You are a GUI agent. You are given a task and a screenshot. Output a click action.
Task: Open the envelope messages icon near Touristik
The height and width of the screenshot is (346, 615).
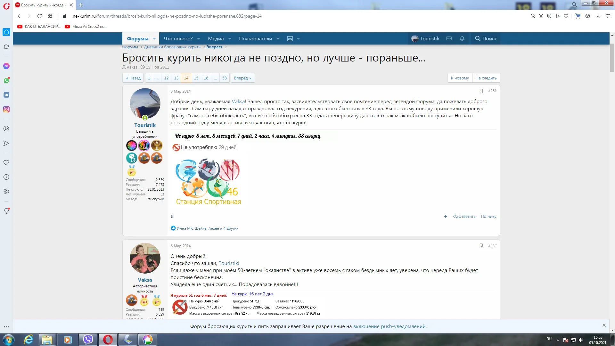pos(449,38)
